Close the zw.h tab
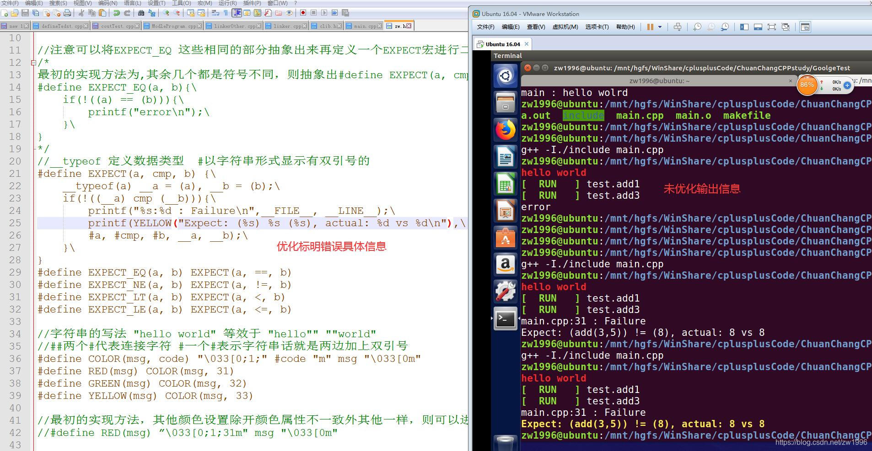This screenshot has width=872, height=451. [x=409, y=26]
